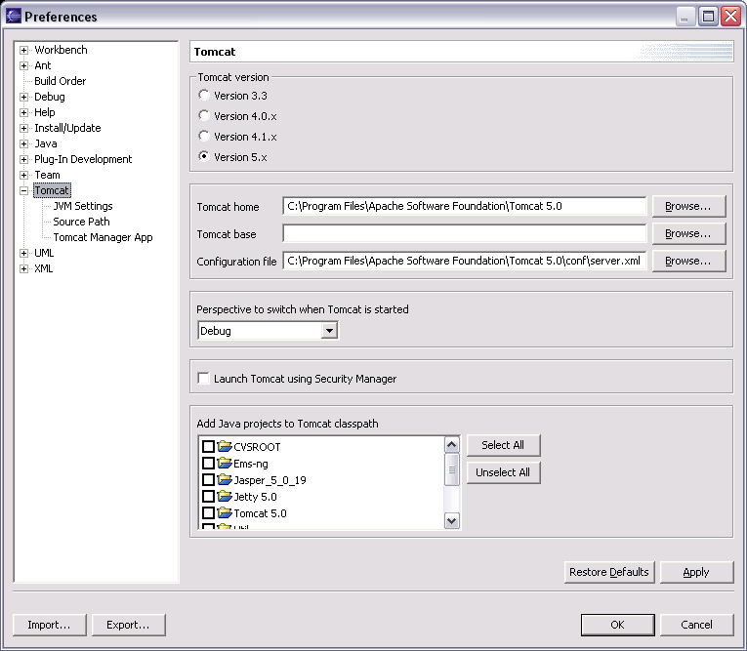Click the Export... button
This screenshot has width=747, height=651.
coord(128,625)
